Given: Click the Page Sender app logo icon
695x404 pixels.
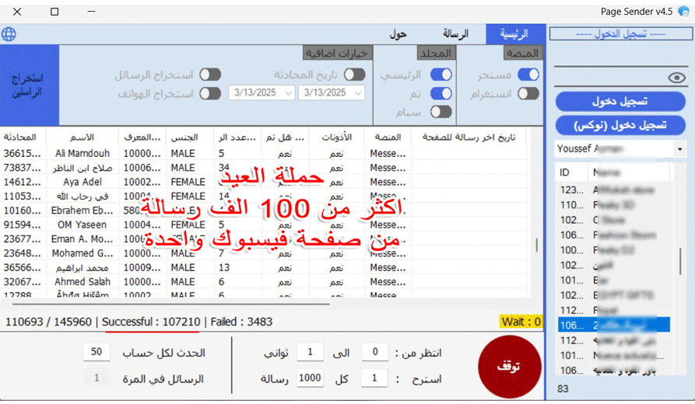Looking at the screenshot, I should pyautogui.click(x=683, y=11).
